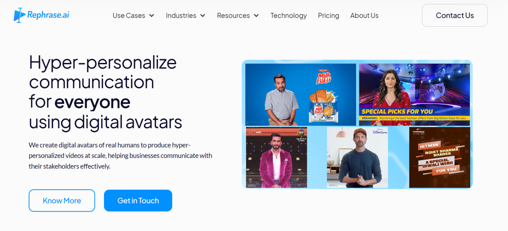Viewport: 508px width, 231px height.
Task: Open the Rohit Sharma Diwali wish thumbnail
Action: pyautogui.click(x=440, y=157)
